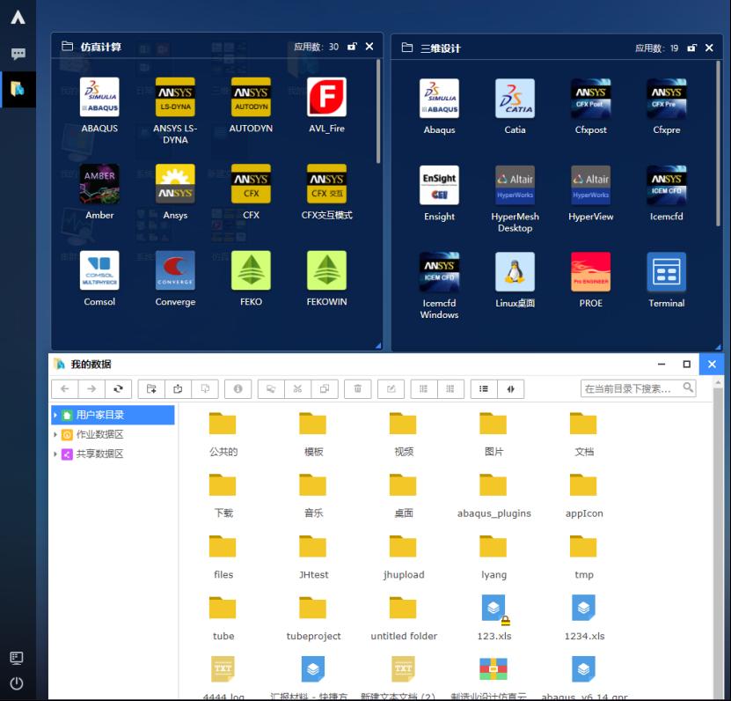Open the 下载 folder
The width and height of the screenshot is (731, 701).
(223, 496)
